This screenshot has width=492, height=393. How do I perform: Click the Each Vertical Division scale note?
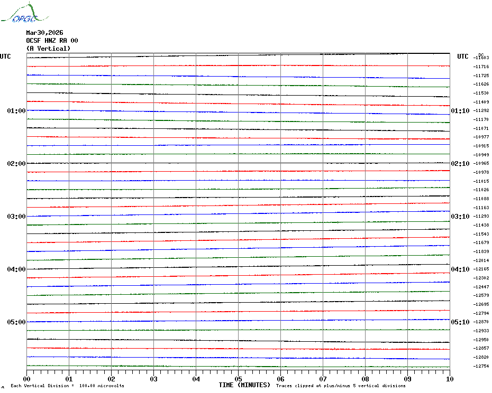click(67, 386)
